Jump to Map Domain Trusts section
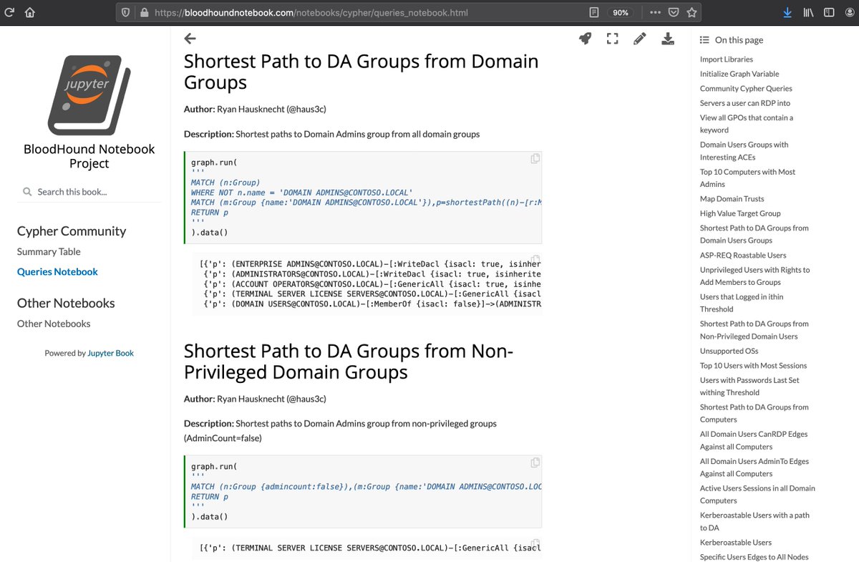 point(732,199)
